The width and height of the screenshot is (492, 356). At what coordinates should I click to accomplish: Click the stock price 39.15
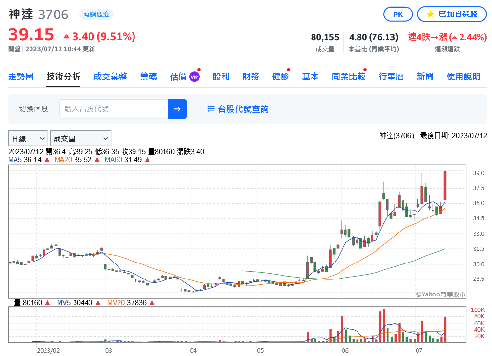pos(31,34)
